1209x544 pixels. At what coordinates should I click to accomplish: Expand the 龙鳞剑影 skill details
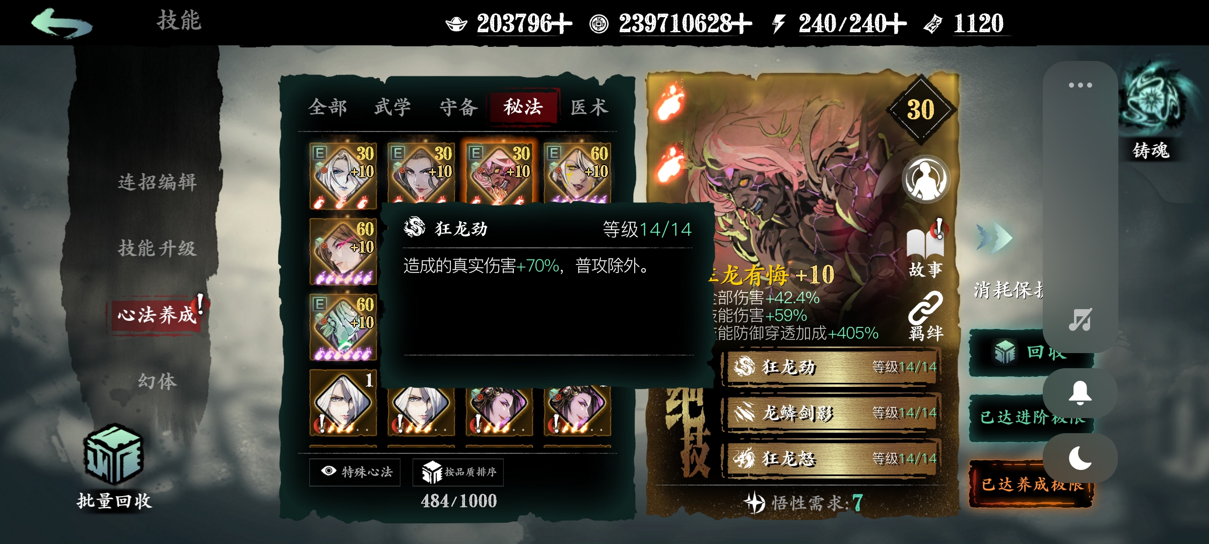coord(832,413)
